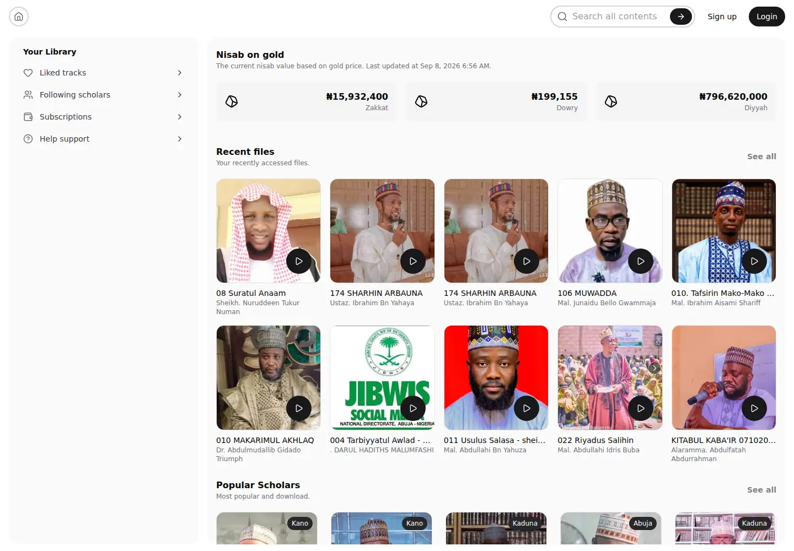
Task: Open the Dowry ₦199,155 card
Action: pyautogui.click(x=496, y=101)
